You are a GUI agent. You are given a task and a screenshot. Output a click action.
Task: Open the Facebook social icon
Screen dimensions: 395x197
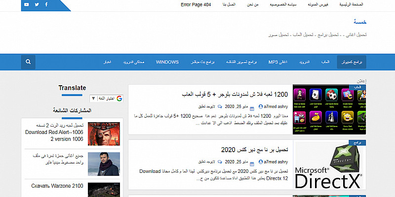tap(46, 4)
